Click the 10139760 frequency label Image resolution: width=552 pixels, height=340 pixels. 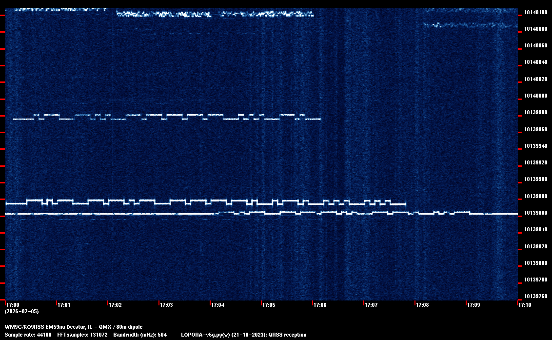tap(535, 297)
